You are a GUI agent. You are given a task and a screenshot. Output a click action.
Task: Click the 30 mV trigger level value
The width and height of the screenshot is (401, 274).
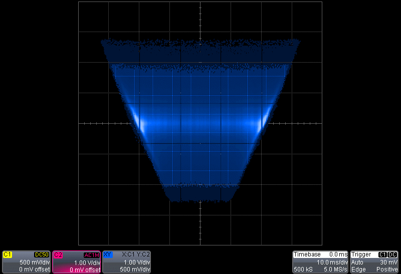point(388,262)
